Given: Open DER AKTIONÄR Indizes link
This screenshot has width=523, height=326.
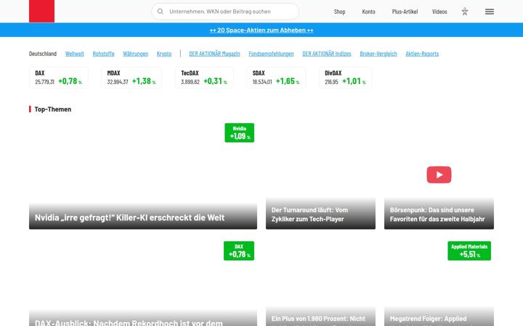Looking at the screenshot, I should point(327,54).
